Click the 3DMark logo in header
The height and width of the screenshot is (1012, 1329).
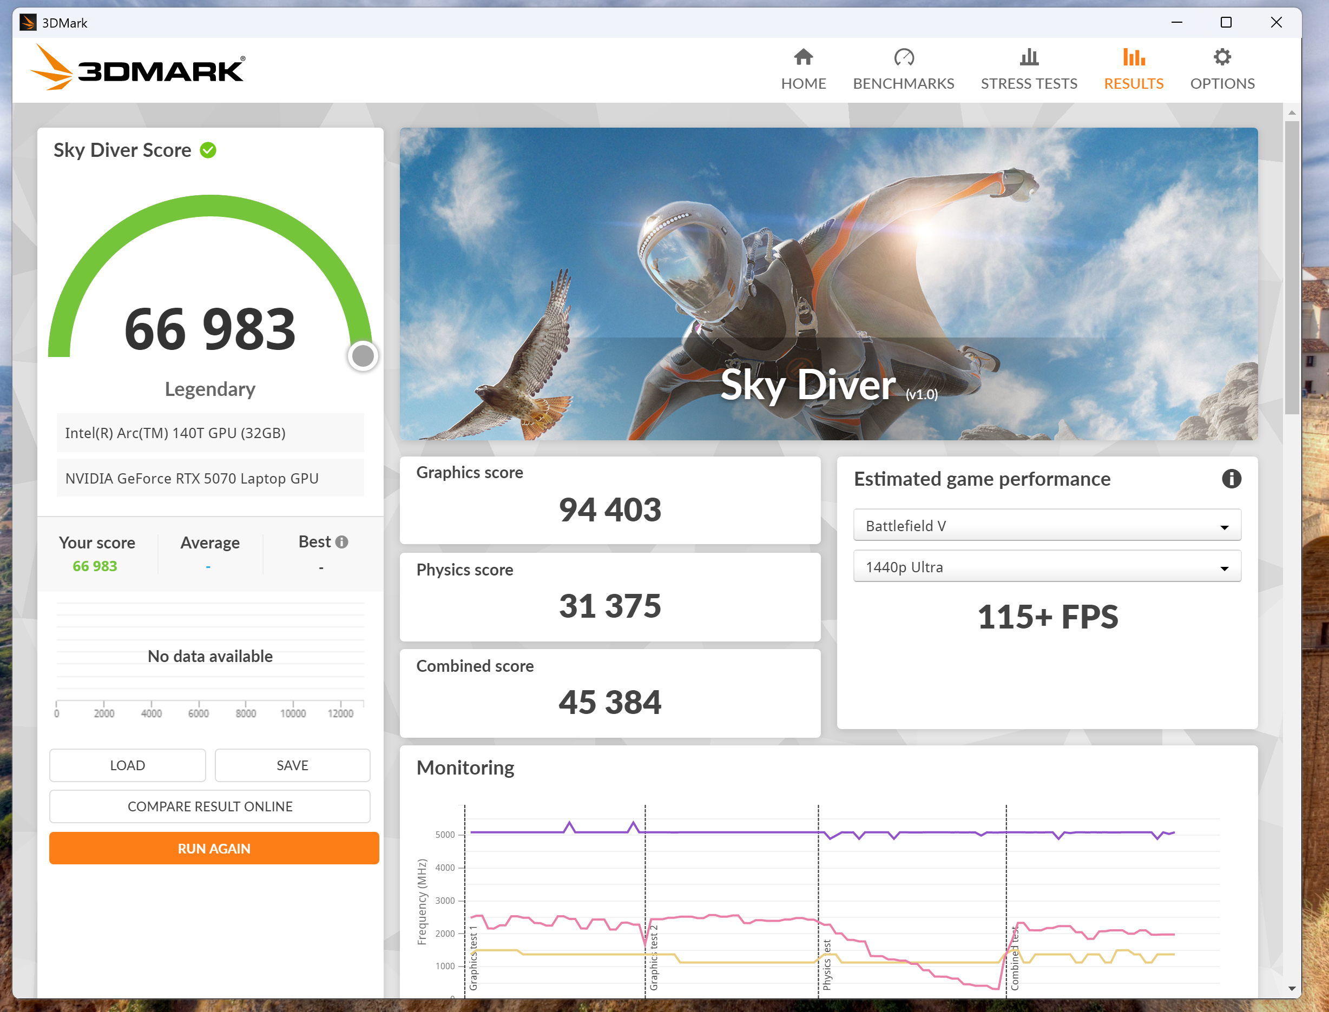(138, 69)
